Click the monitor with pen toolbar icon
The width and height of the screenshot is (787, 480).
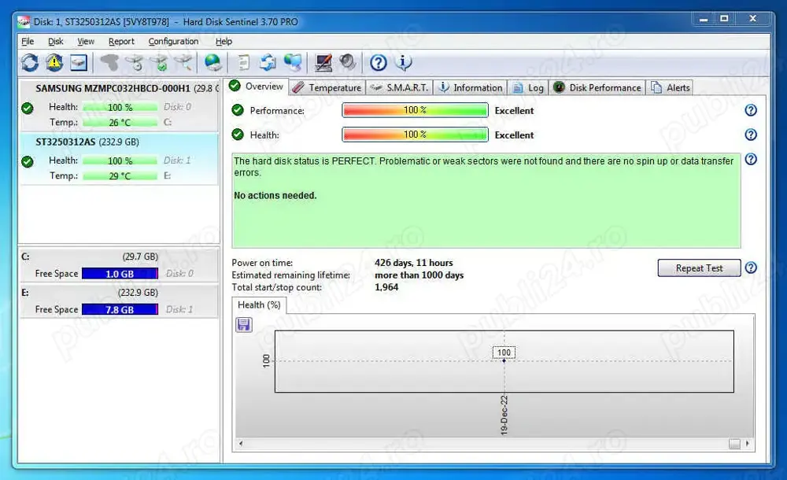[323, 63]
